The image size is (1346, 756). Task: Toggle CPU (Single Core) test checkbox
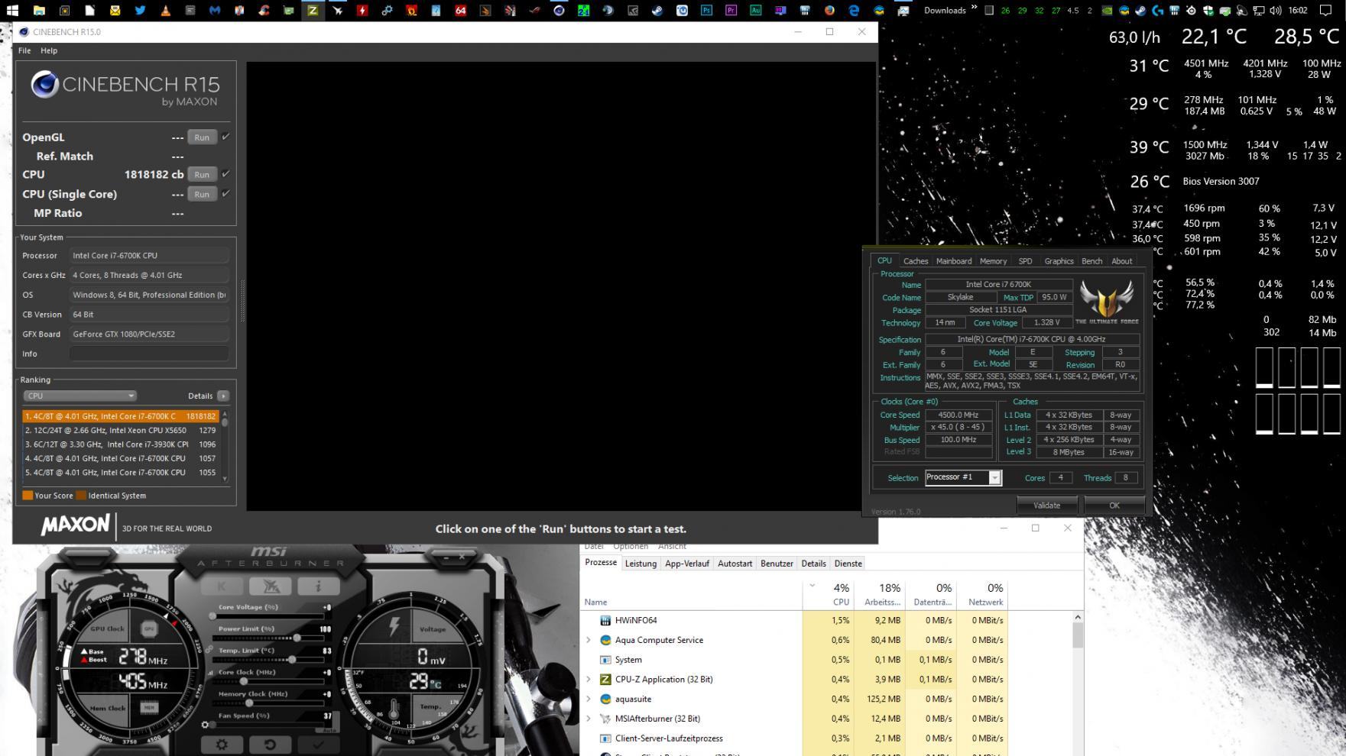(x=225, y=193)
